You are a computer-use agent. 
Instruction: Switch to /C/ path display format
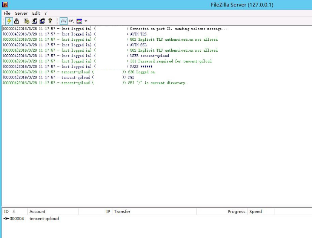tap(64, 21)
